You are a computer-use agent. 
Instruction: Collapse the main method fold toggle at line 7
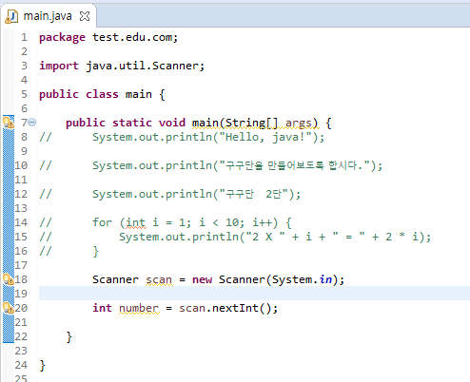click(x=32, y=123)
